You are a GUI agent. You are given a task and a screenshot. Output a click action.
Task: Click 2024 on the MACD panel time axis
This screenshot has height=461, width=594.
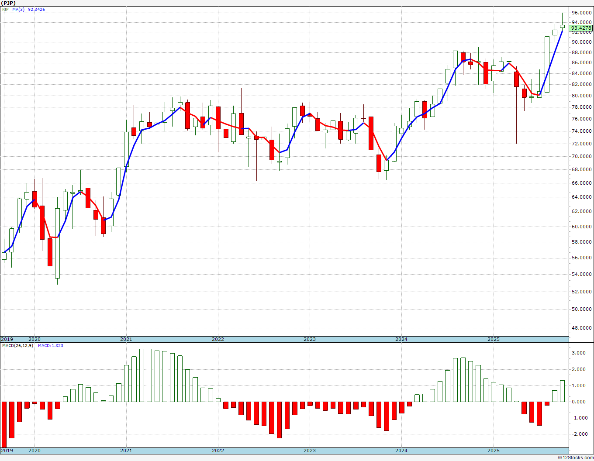(401, 451)
